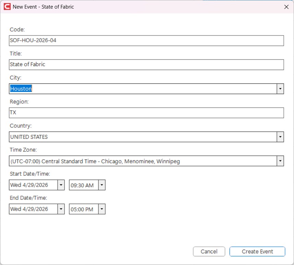Open the End Date calendar dropdown
Viewport: 294px width, 265px height.
point(61,209)
